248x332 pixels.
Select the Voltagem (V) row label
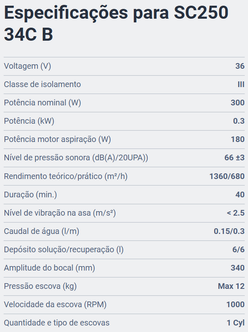pyautogui.click(x=27, y=66)
